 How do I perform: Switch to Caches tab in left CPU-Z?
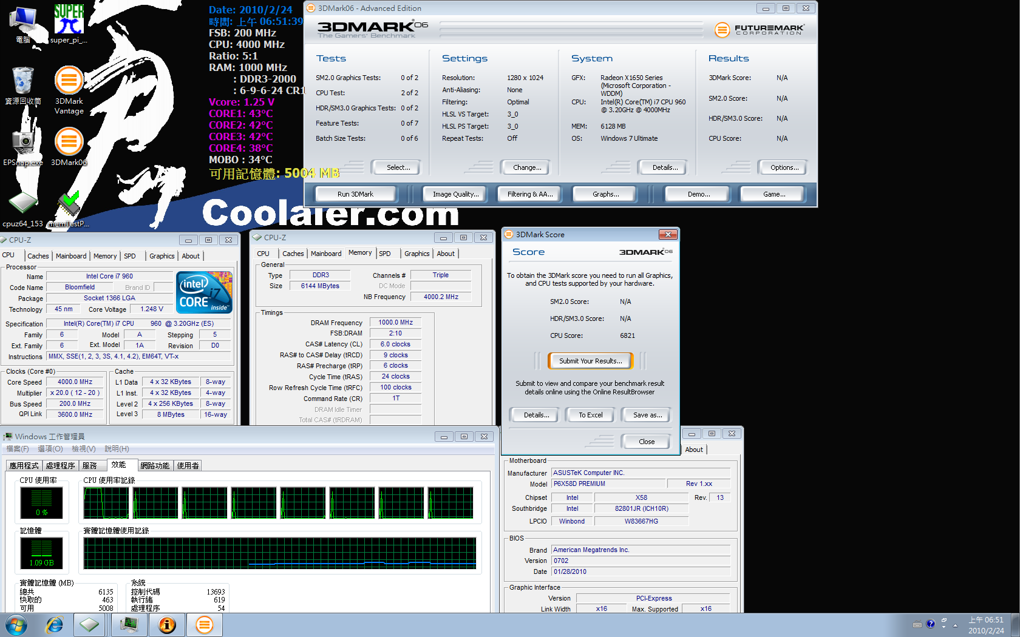pos(38,256)
